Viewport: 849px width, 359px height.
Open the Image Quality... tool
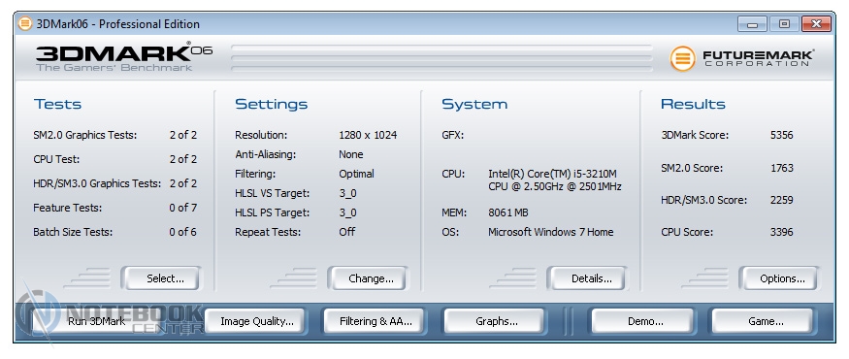pos(257,321)
